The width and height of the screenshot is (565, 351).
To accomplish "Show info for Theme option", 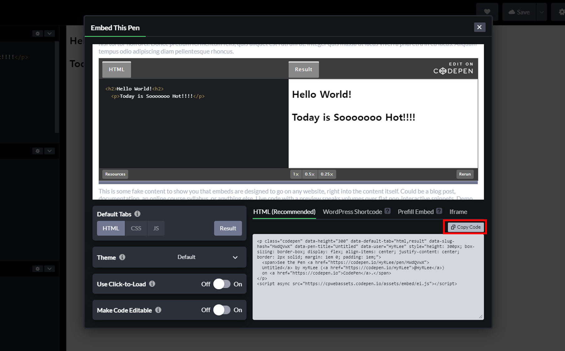I will coord(122,257).
